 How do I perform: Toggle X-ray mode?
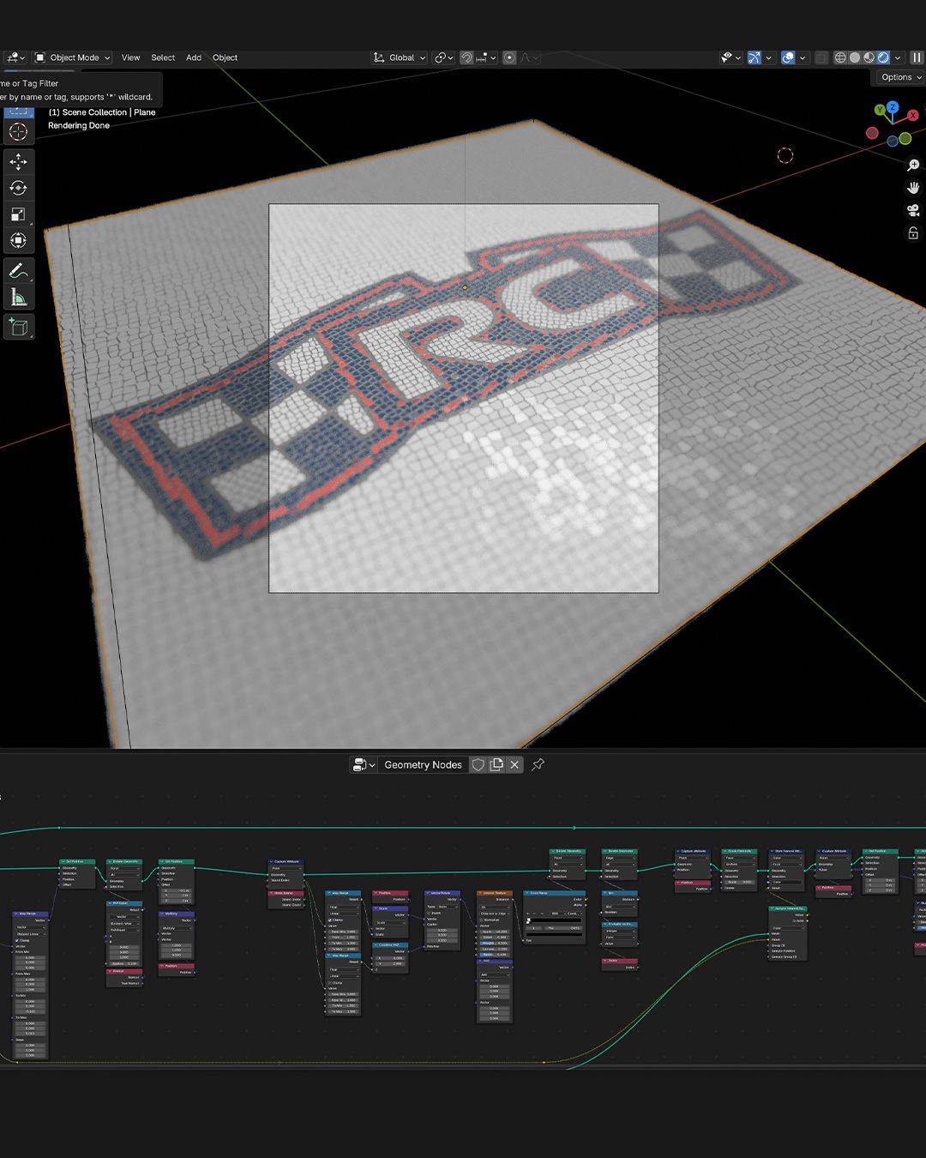[x=821, y=57]
